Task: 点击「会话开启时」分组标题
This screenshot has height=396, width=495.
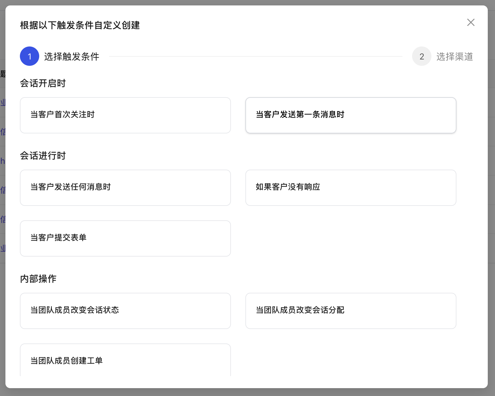Action: (43, 83)
